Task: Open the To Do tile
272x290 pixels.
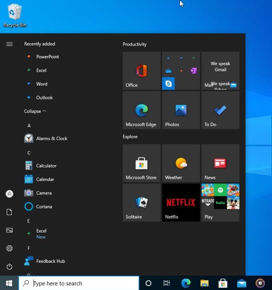Action: coord(220,110)
